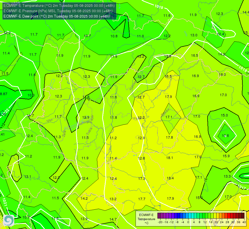Click the 24 label on the legend scale
249x229 pixels.
click(x=222, y=222)
